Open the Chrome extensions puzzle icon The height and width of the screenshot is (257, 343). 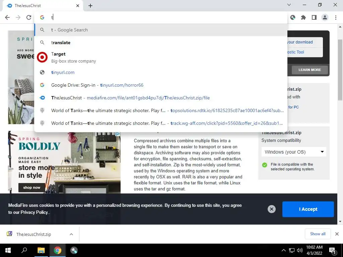tap(303, 17)
